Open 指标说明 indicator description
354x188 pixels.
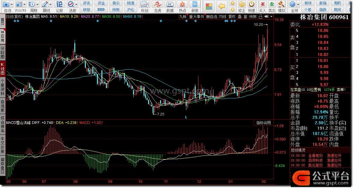[x=263, y=123]
